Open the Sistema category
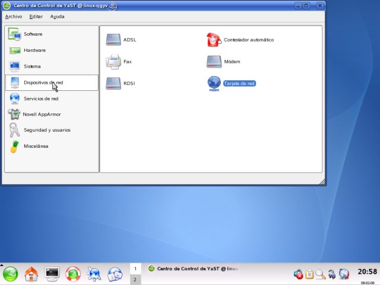Image resolution: width=380 pixels, height=285 pixels. [x=52, y=66]
